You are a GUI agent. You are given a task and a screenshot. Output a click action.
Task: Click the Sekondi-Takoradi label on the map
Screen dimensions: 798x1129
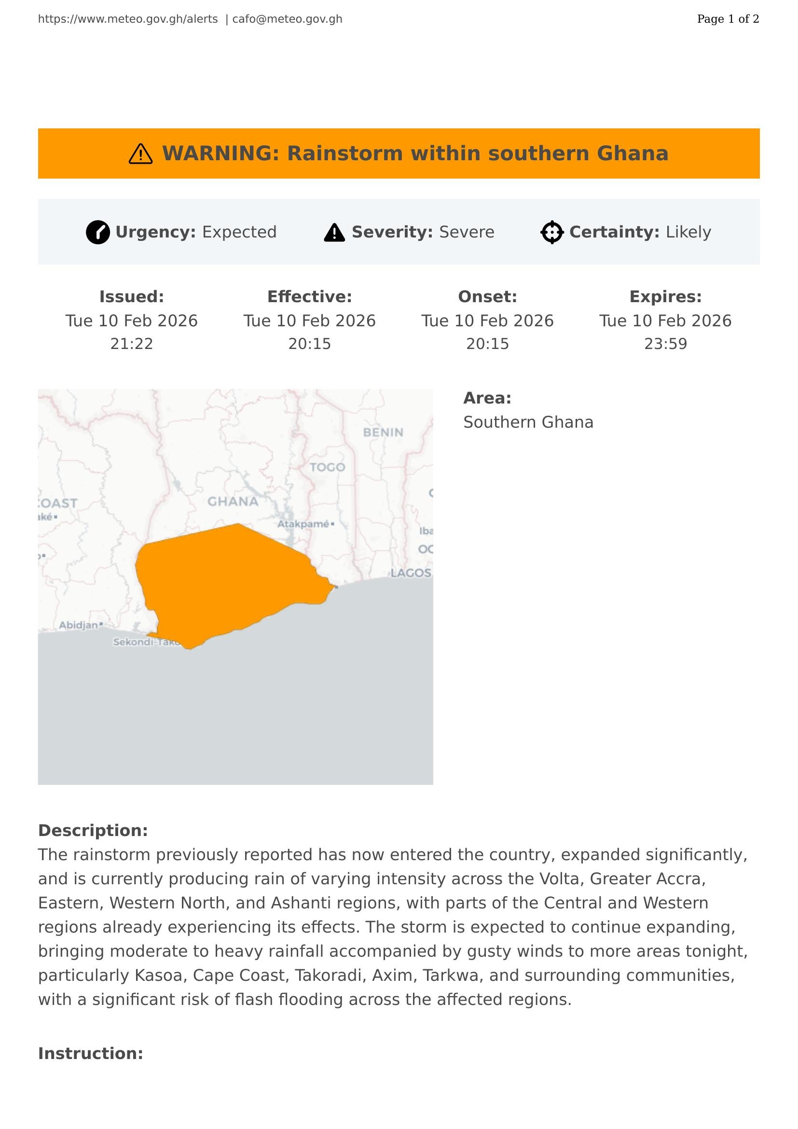(x=145, y=642)
